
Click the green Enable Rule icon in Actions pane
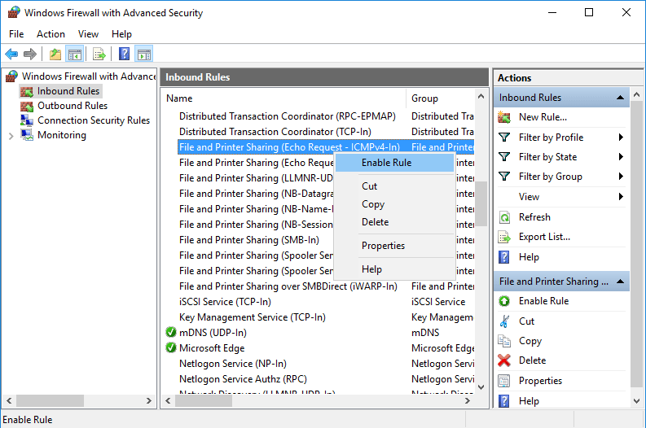pyautogui.click(x=504, y=301)
